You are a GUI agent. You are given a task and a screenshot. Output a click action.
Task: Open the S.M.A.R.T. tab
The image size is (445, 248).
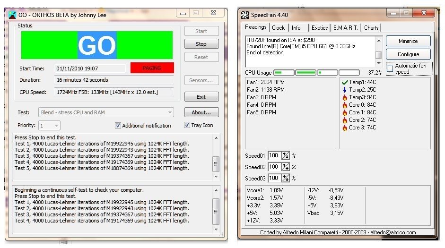(346, 28)
